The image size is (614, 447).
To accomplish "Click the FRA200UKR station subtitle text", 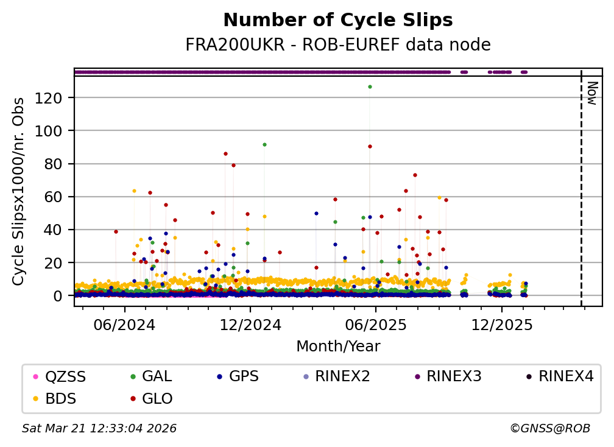I will (338, 45).
